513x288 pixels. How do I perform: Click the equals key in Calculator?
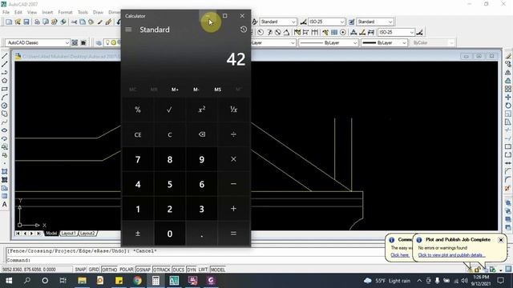point(233,234)
